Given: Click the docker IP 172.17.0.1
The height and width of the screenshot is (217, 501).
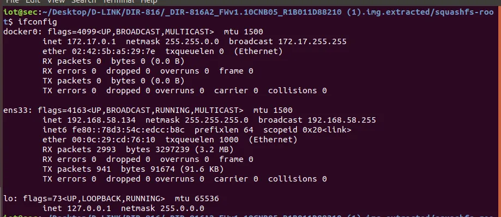Looking at the screenshot, I should [92, 41].
